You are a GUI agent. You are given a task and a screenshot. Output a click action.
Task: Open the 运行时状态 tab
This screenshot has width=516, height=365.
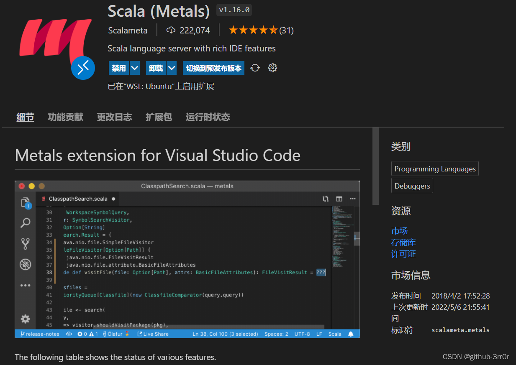pyautogui.click(x=208, y=117)
